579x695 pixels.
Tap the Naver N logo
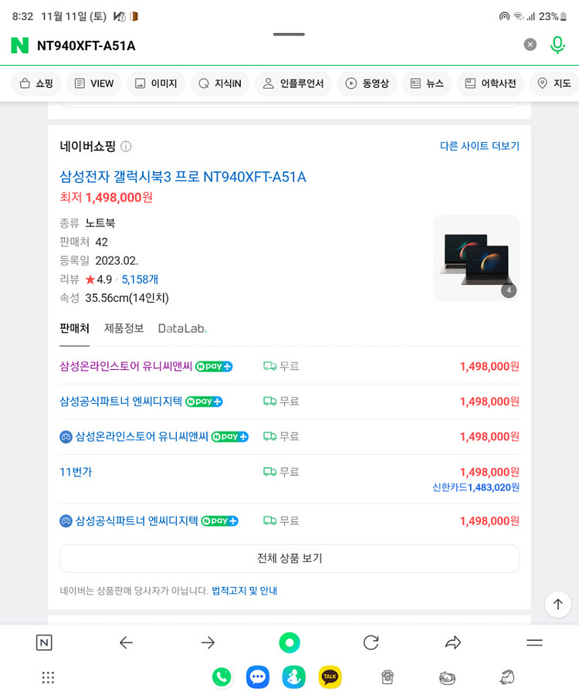point(19,46)
